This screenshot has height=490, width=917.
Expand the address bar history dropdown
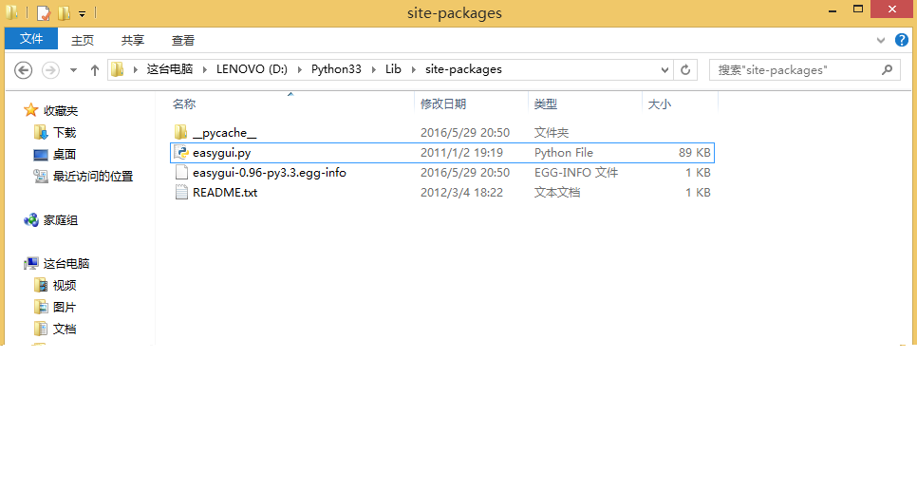point(664,69)
